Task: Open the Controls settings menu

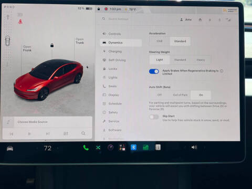Action: pos(121,34)
